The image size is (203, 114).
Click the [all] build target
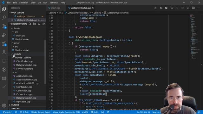(103, 112)
